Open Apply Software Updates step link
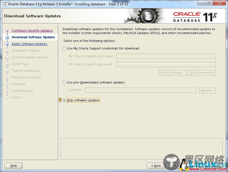 click(x=30, y=44)
